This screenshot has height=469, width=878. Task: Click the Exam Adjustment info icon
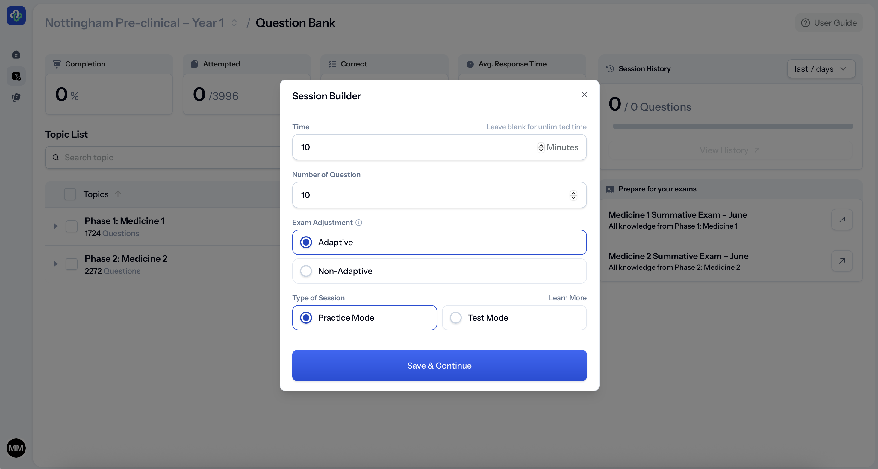coord(358,223)
